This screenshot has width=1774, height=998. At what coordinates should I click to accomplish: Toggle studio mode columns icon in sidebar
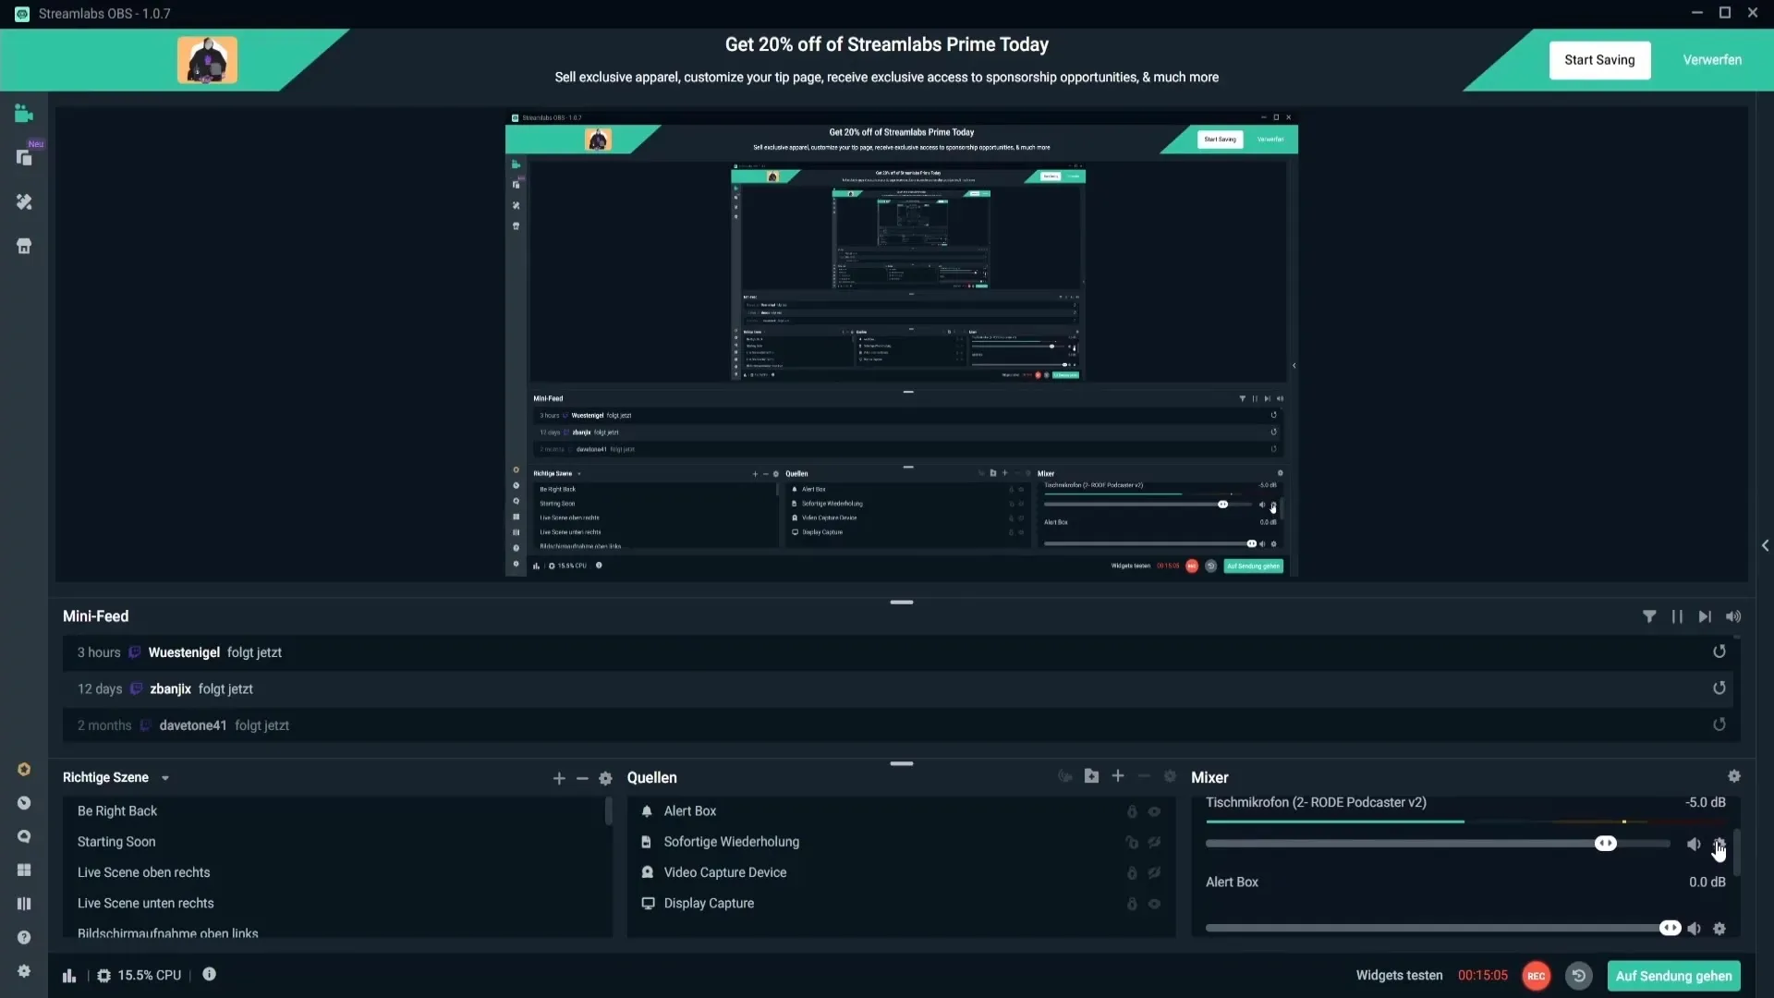(24, 904)
